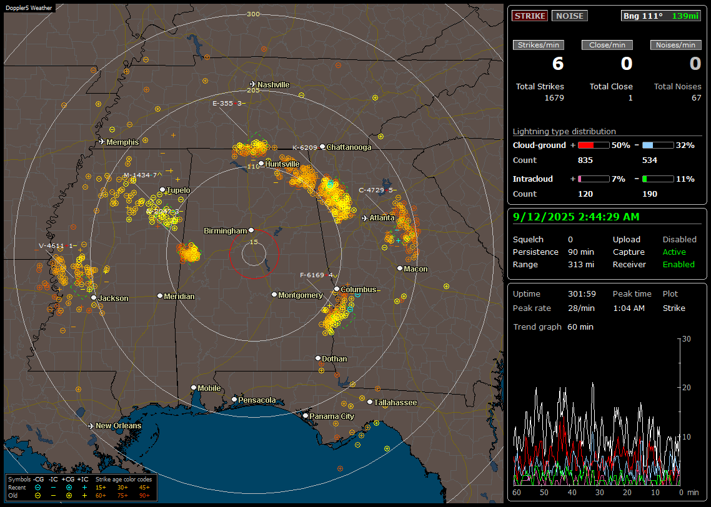Click the Strikes/min label button

pos(539,45)
